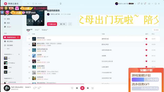
Task: Click 游戏宝藏计划 progress bar in overlay
Action: click(x=145, y=79)
